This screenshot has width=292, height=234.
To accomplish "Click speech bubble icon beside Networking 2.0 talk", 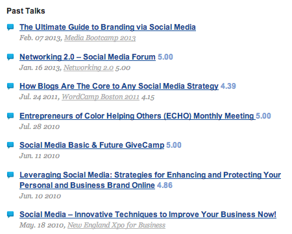I will coord(10,57).
